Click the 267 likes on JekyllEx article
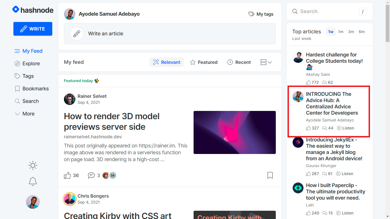The height and width of the screenshot is (219, 390). [312, 174]
